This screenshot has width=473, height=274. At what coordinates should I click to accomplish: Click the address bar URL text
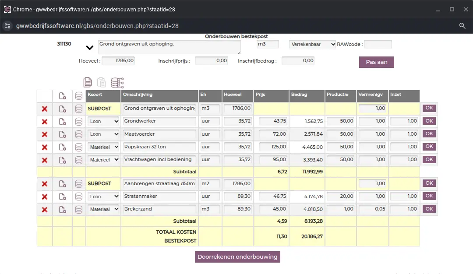coord(97,26)
